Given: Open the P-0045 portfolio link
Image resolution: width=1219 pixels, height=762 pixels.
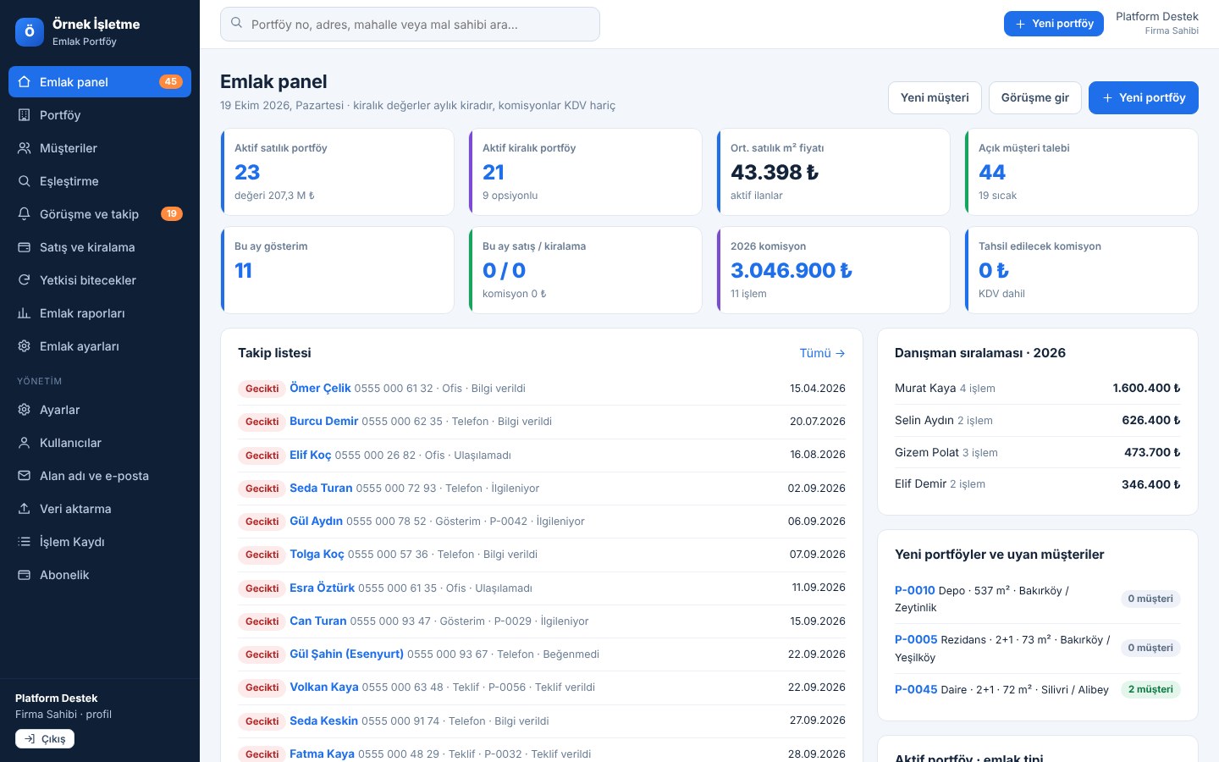Looking at the screenshot, I should coord(916,689).
